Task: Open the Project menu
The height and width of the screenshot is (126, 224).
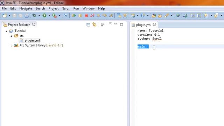Action: pos(54,8)
